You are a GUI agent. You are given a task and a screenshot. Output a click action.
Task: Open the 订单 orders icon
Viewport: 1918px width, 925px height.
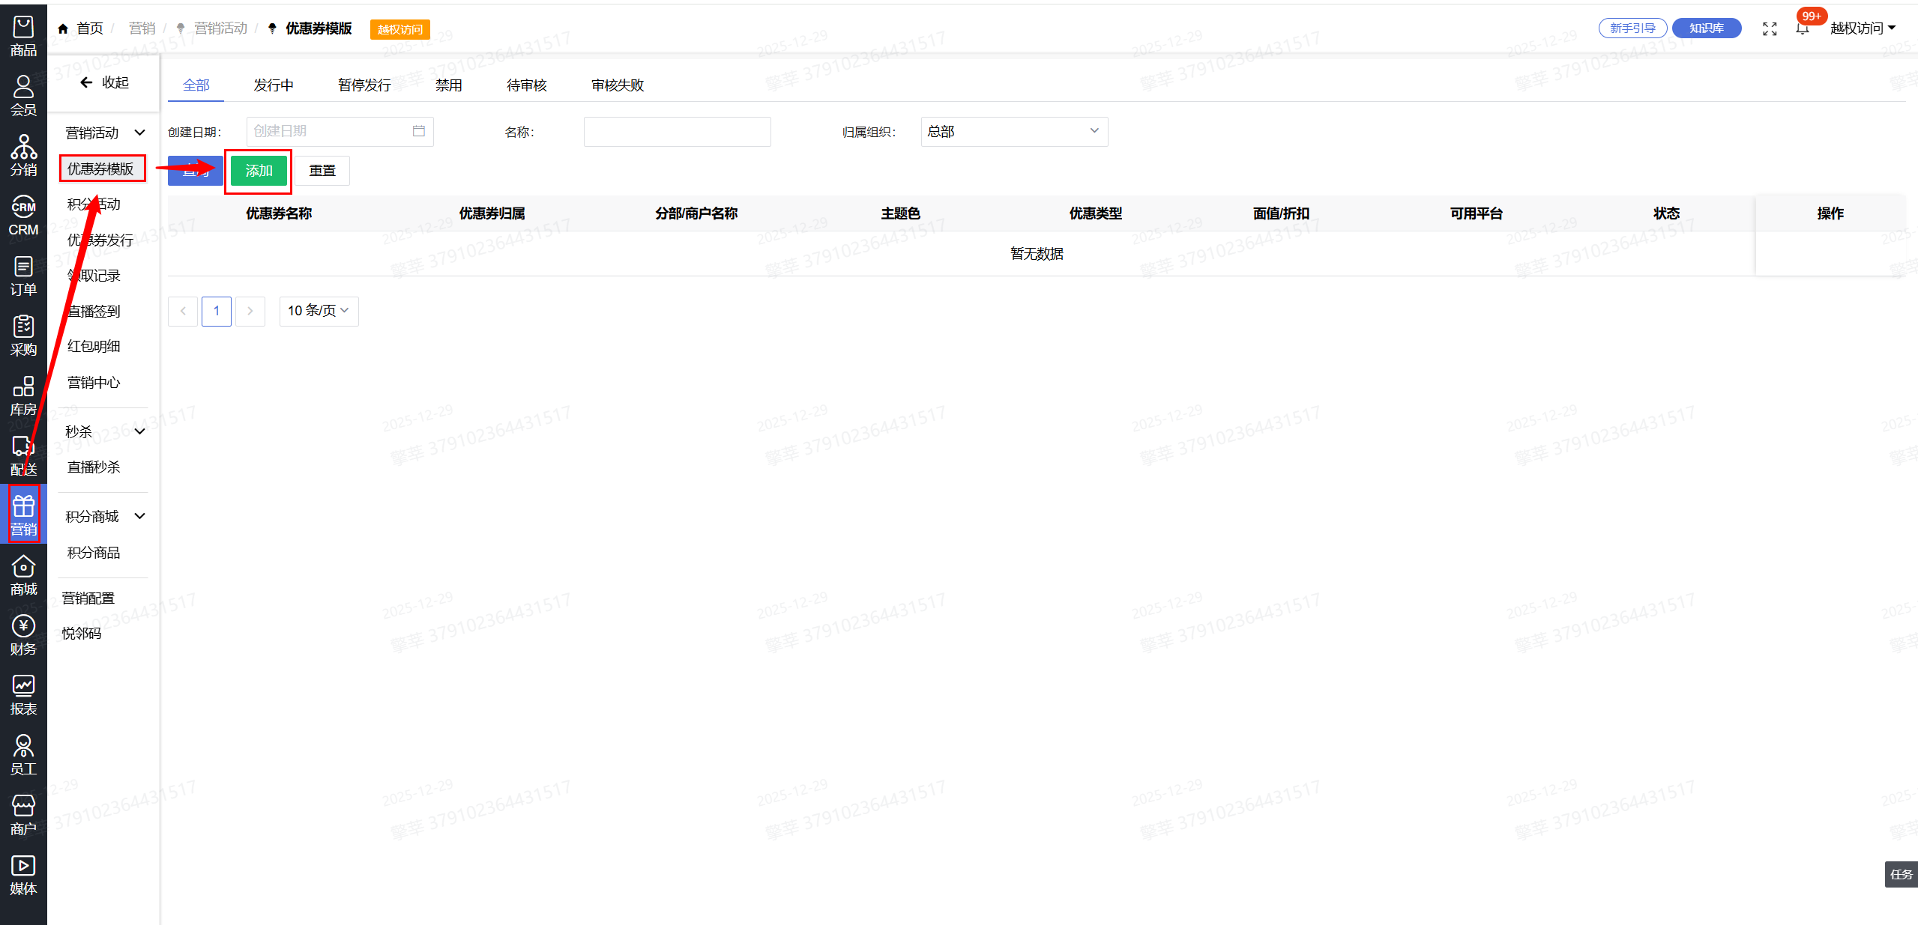point(23,276)
